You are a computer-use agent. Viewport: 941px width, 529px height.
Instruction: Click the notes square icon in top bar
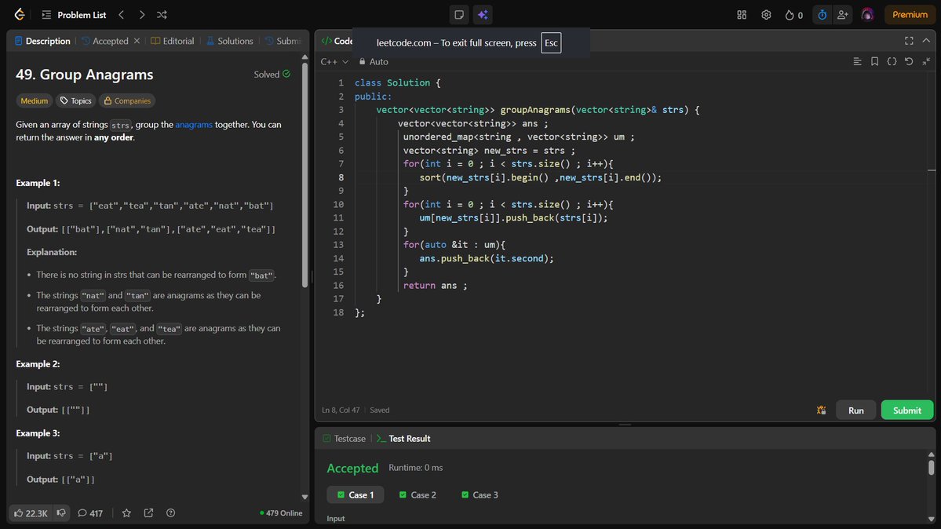coord(459,14)
